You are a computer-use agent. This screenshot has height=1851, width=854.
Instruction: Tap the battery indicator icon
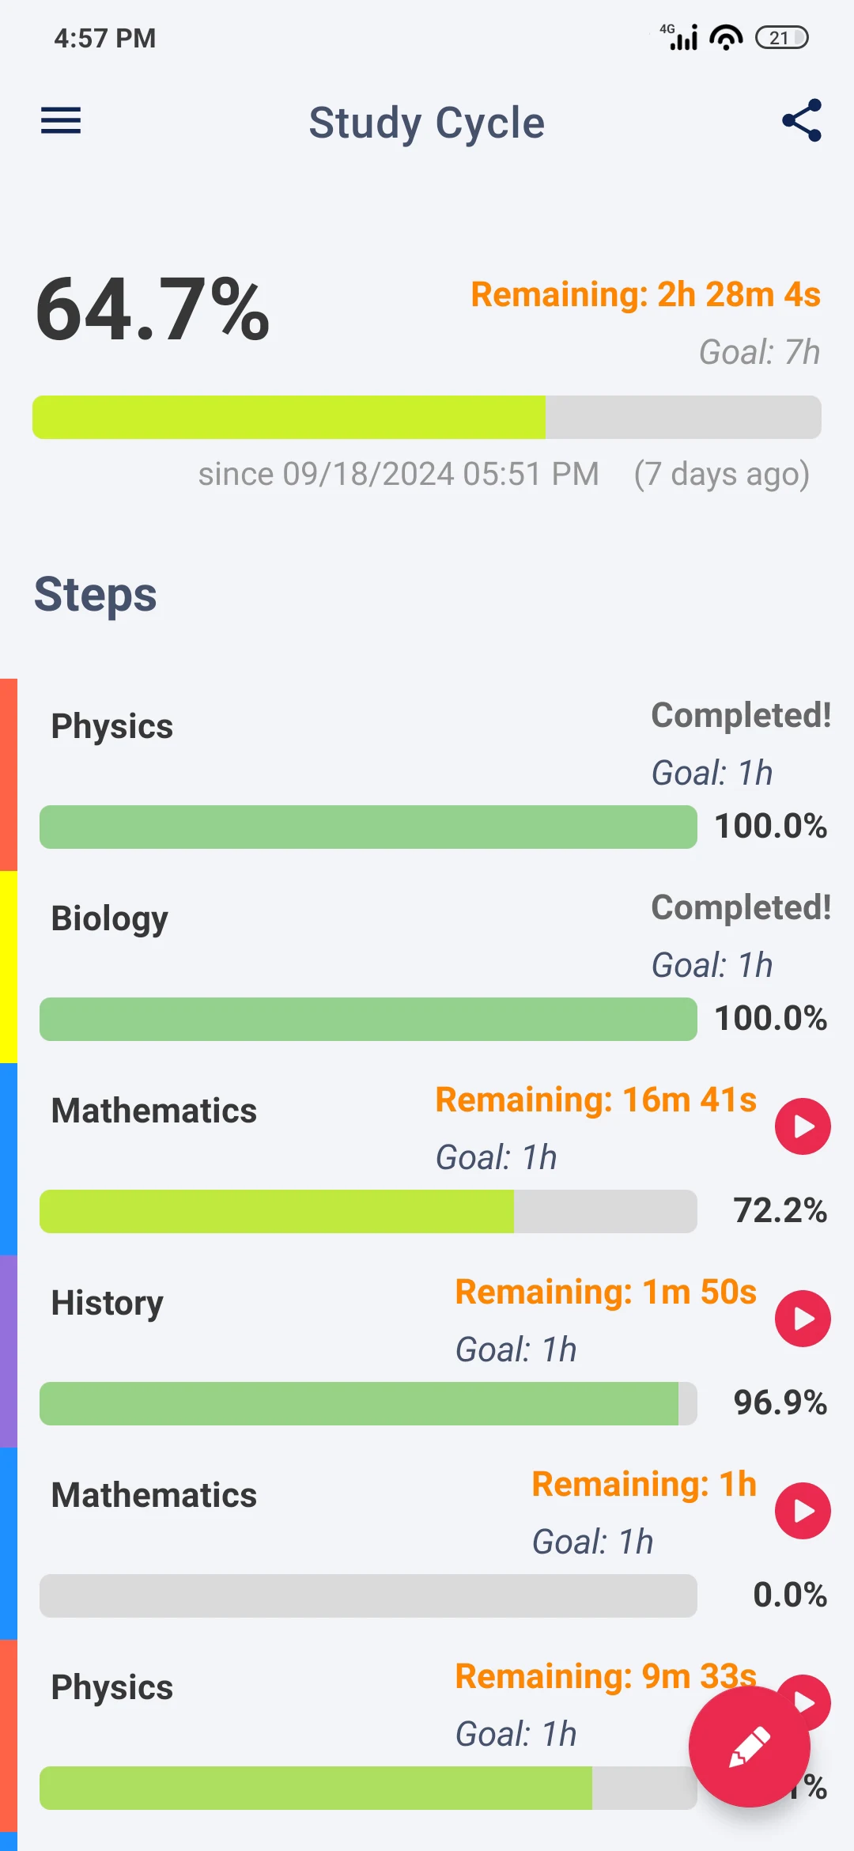(x=781, y=37)
